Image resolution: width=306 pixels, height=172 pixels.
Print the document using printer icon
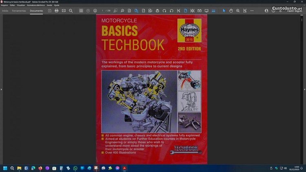(57, 11)
